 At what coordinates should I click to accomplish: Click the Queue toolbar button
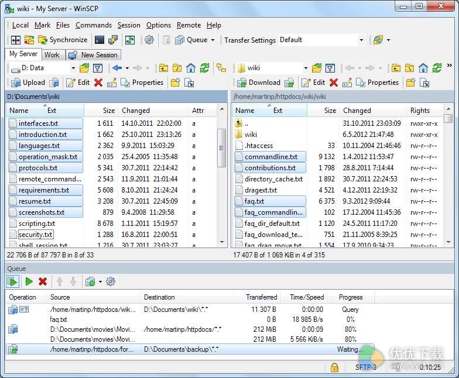pyautogui.click(x=191, y=40)
